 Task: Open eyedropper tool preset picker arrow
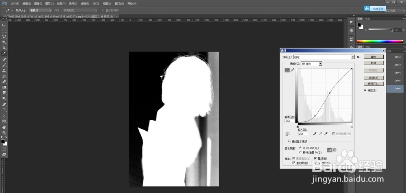(12, 11)
